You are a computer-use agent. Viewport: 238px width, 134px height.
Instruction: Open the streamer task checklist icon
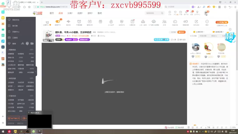(132, 21)
